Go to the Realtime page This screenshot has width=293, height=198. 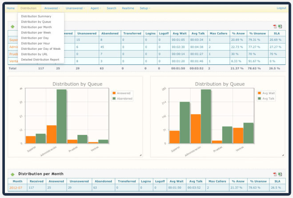[128, 8]
